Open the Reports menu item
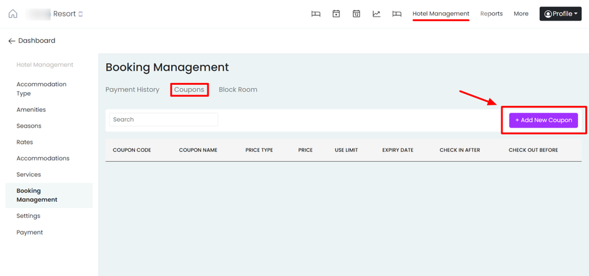The image size is (589, 276). click(x=491, y=14)
